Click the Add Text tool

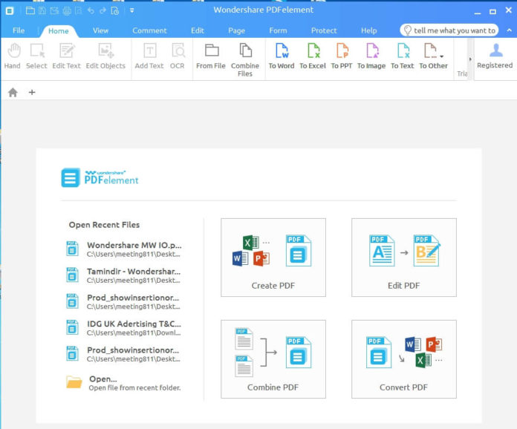click(x=149, y=56)
